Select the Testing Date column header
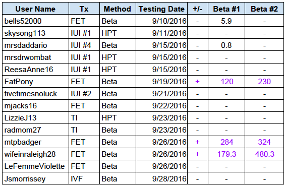Screen dimensions: 286x187 [x=161, y=9]
